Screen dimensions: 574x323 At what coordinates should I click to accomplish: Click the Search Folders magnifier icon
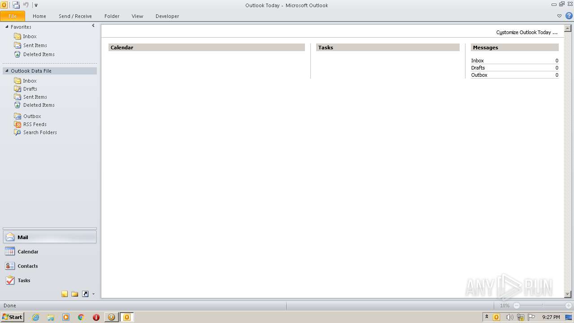pyautogui.click(x=17, y=132)
